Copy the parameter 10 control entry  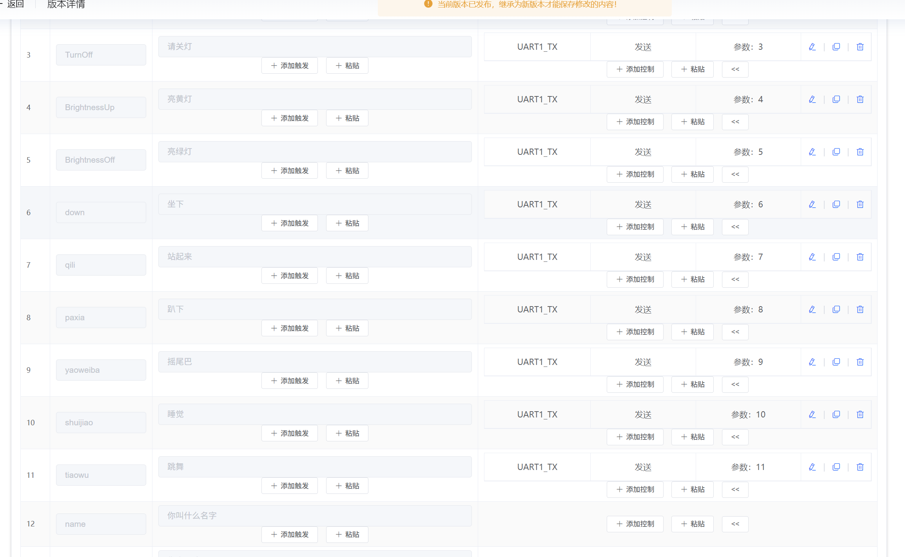(x=836, y=415)
